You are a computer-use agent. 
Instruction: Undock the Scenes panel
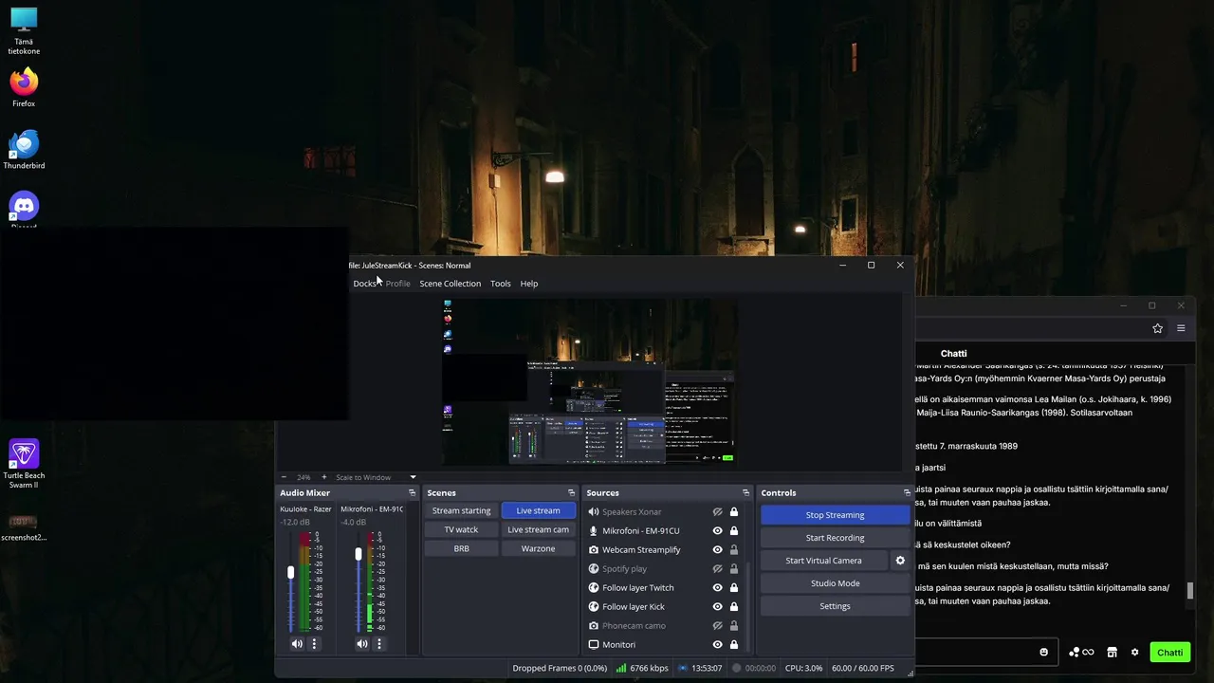coord(571,493)
